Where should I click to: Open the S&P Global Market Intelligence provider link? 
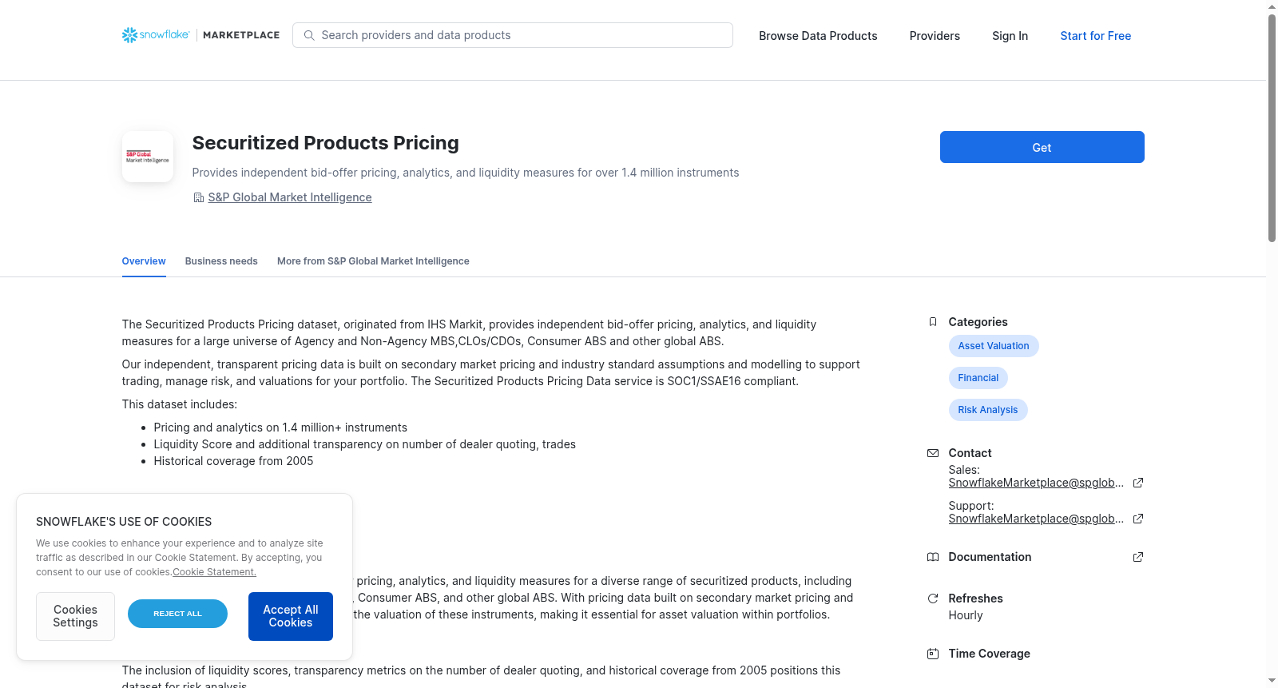click(290, 197)
